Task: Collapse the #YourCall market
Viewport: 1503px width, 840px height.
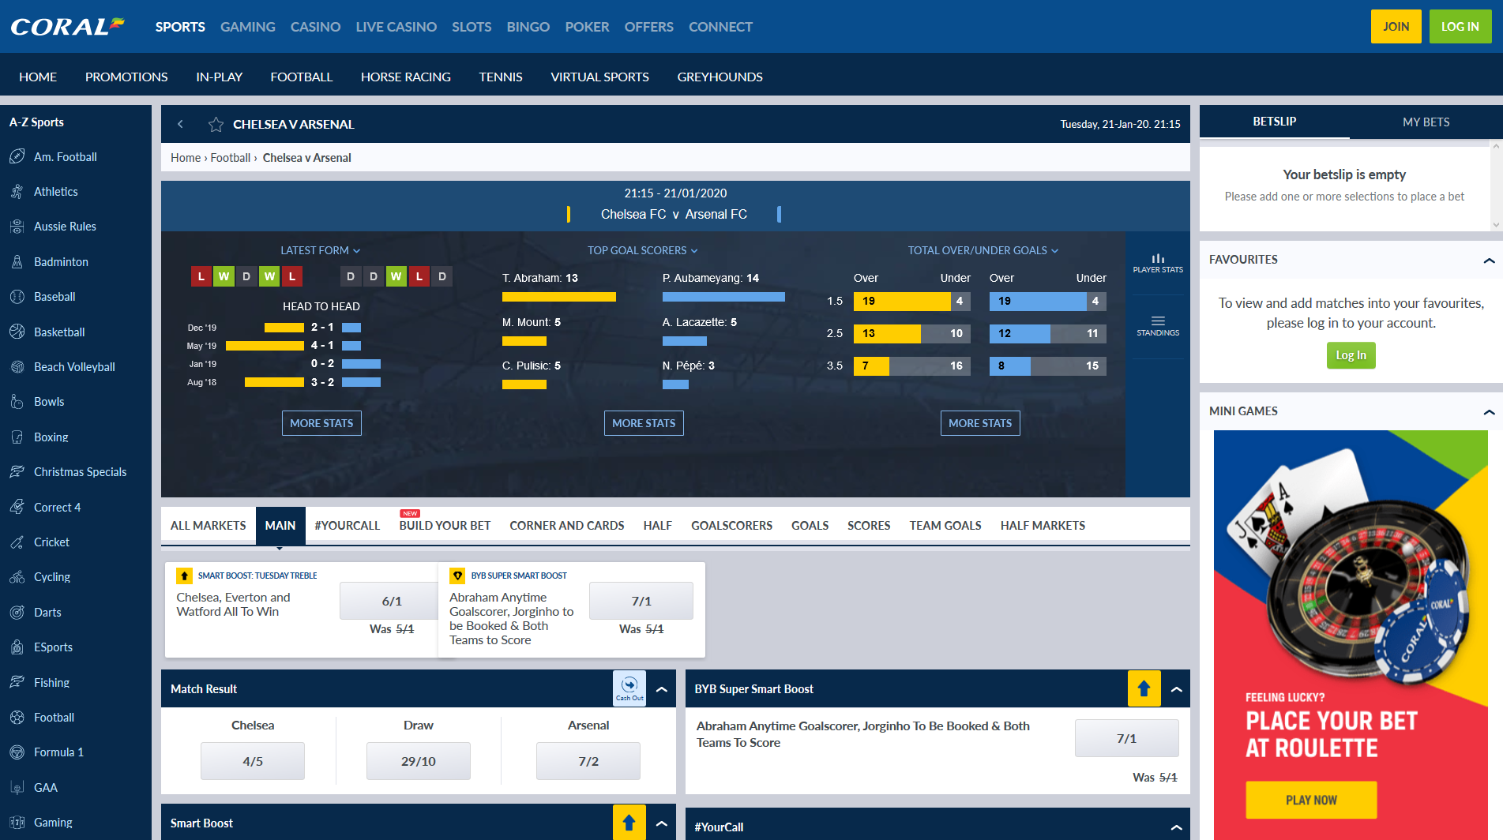Action: (1176, 827)
